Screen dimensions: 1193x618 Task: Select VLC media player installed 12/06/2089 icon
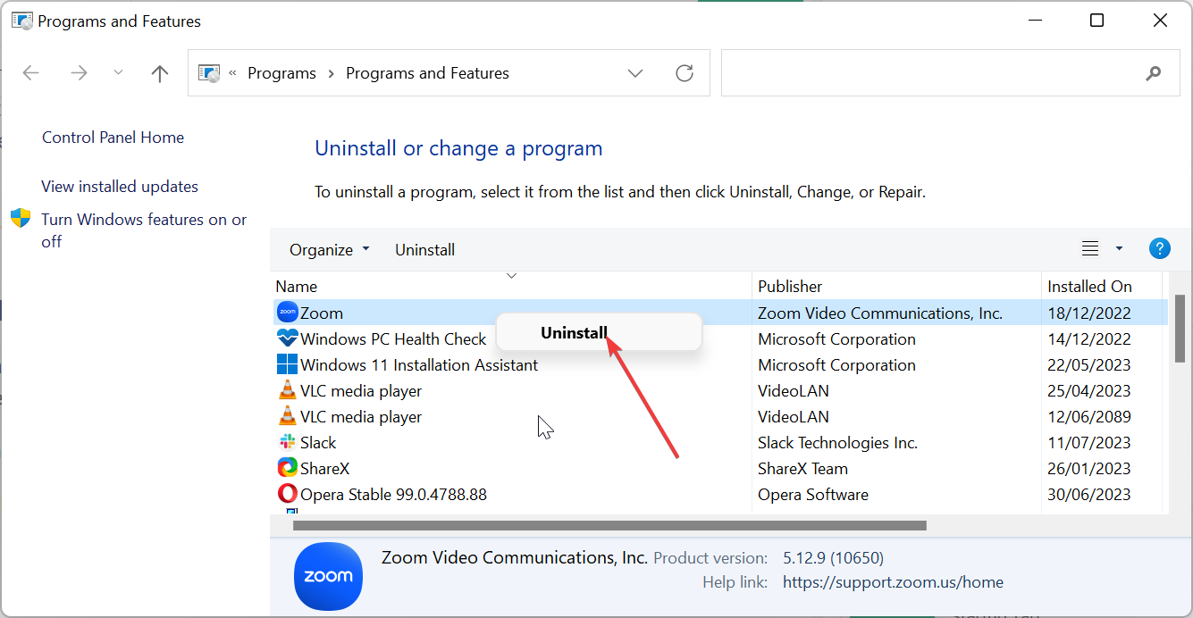tap(288, 416)
